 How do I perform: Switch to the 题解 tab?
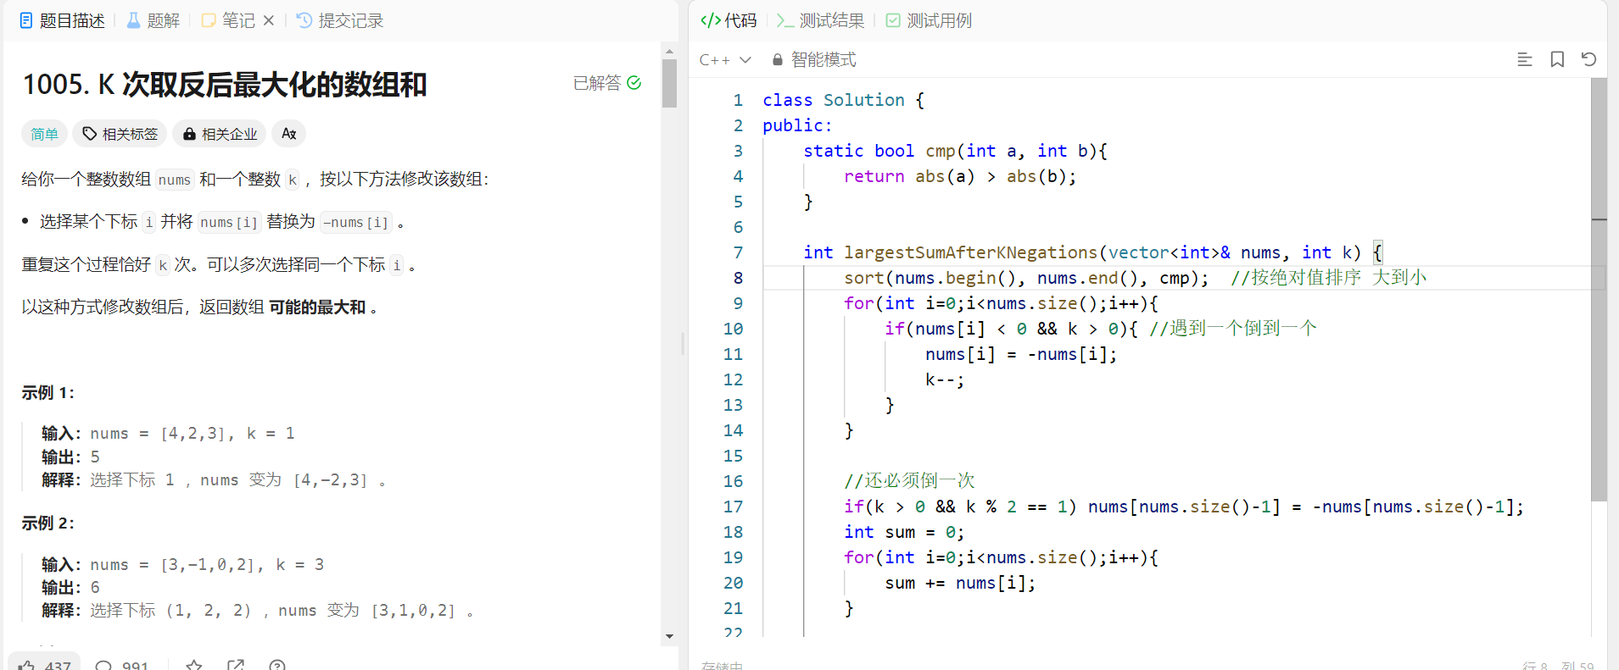pyautogui.click(x=154, y=20)
